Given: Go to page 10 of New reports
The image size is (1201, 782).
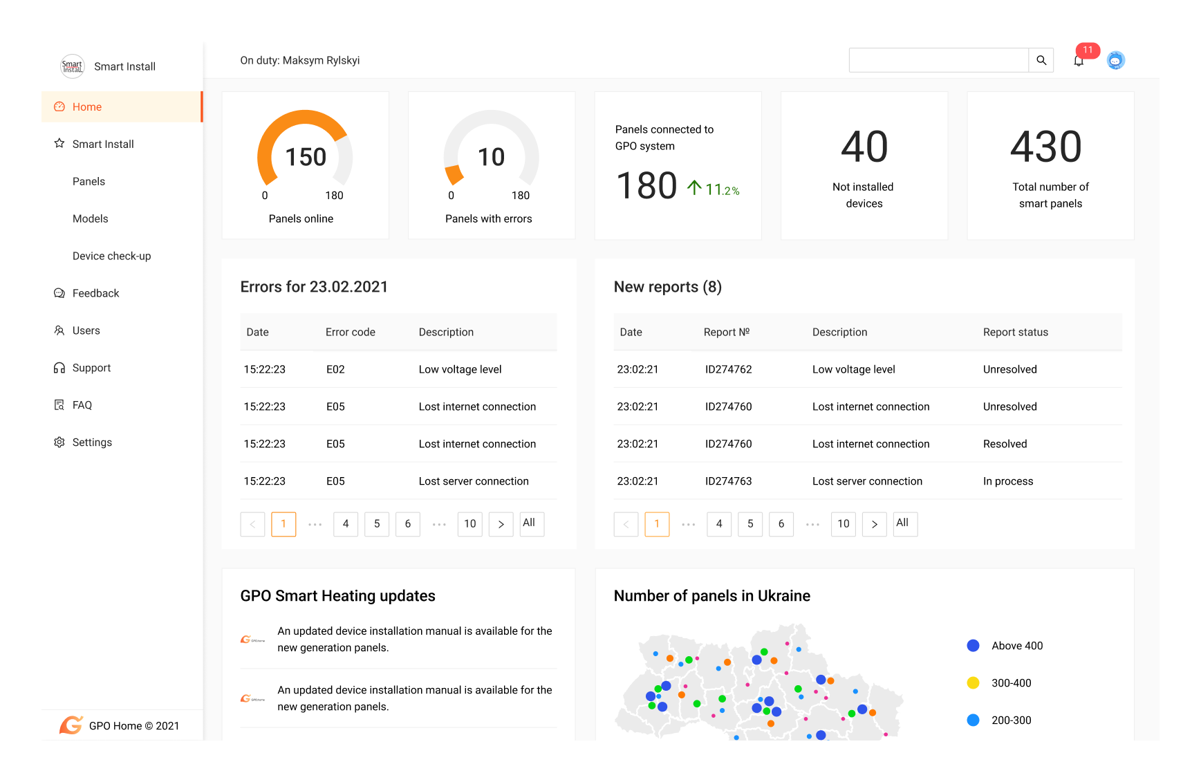Looking at the screenshot, I should (844, 524).
